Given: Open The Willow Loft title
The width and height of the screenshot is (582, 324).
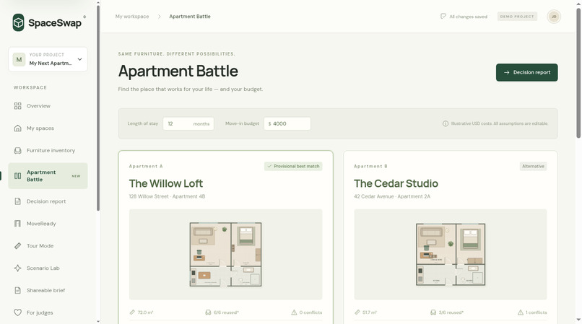Looking at the screenshot, I should pos(166,183).
